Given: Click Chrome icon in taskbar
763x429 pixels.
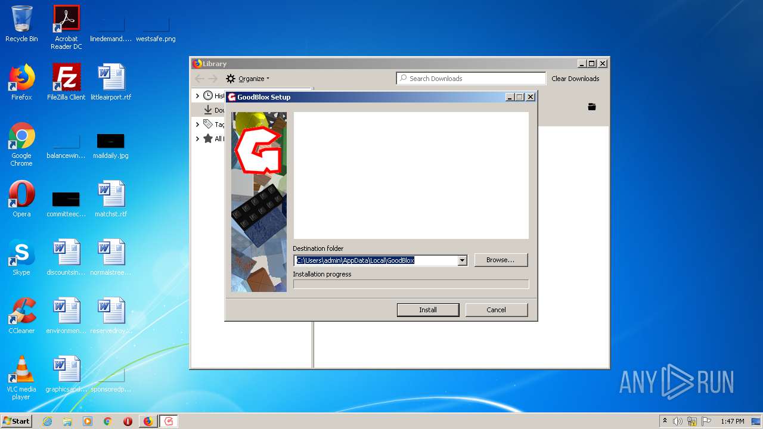Looking at the screenshot, I should coord(108,421).
